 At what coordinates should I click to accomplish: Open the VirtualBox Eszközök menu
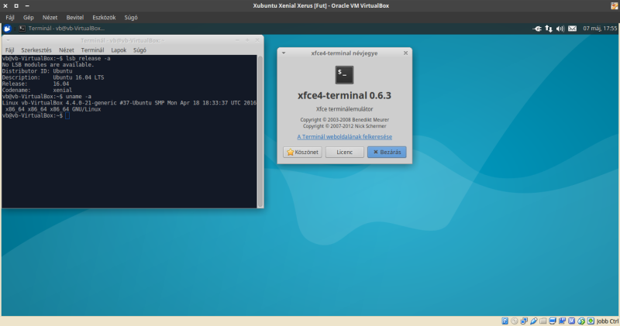pos(104,17)
